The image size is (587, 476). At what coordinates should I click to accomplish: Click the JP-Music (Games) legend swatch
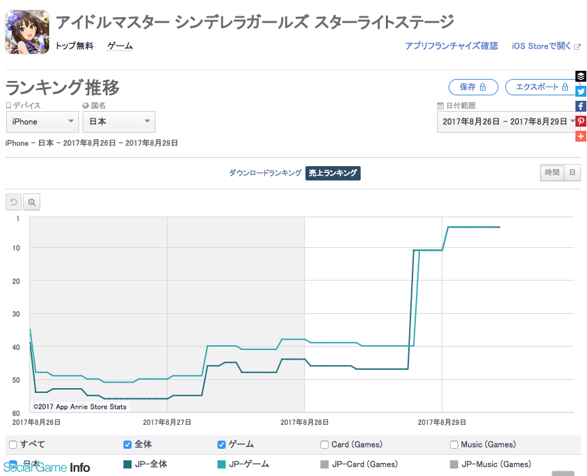[454, 464]
